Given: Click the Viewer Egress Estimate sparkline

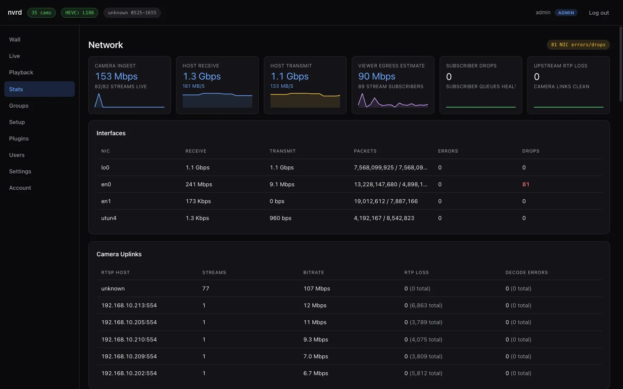Looking at the screenshot, I should point(393,101).
